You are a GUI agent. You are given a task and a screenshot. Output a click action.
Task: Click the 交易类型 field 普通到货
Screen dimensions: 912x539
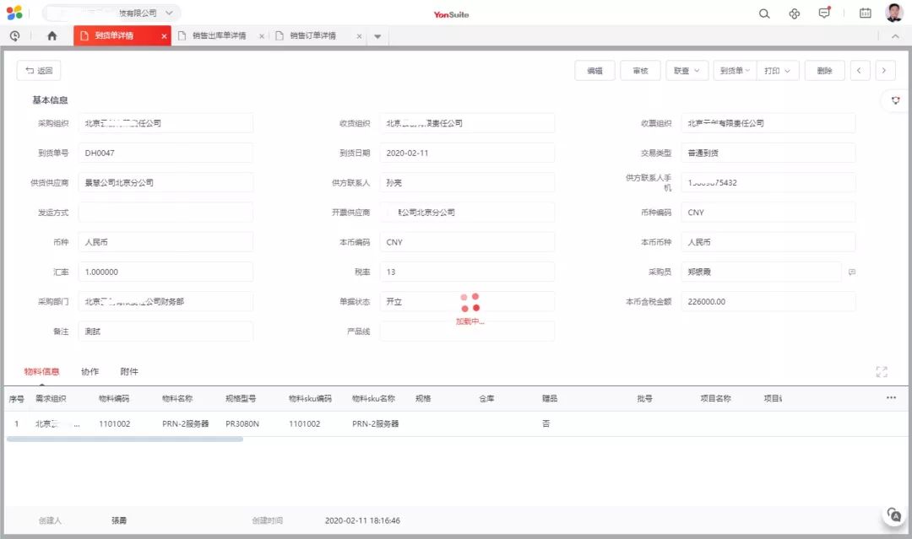point(768,153)
